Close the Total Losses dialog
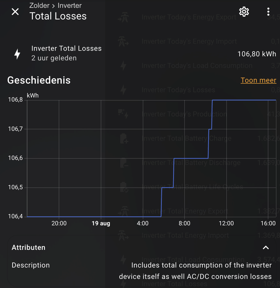Screen dimensions: 280x288 [x=15, y=12]
